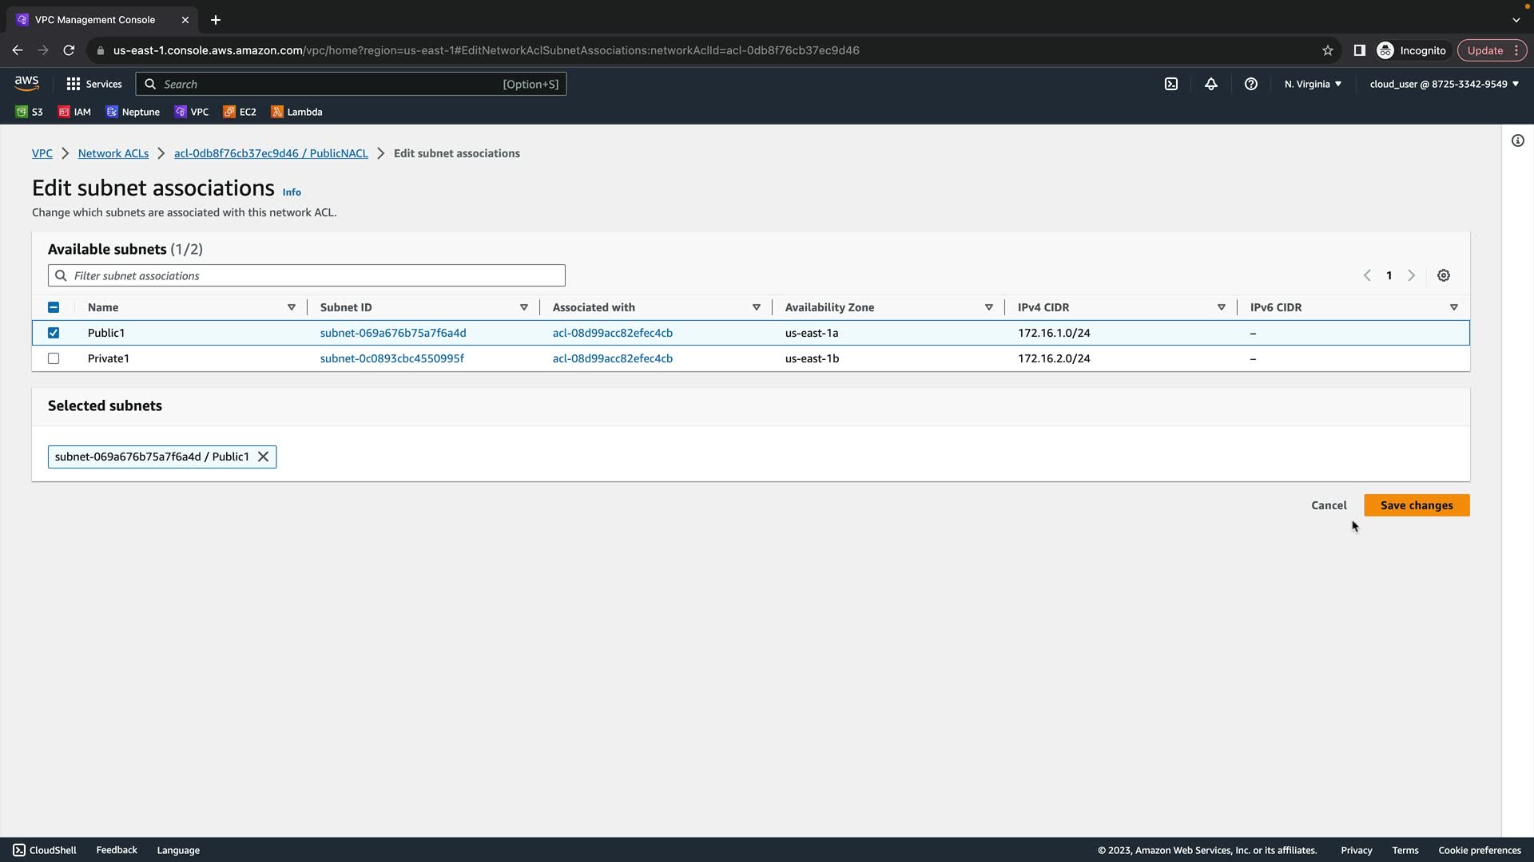The height and width of the screenshot is (862, 1534).
Task: Click the Save changes button
Action: [x=1417, y=505]
